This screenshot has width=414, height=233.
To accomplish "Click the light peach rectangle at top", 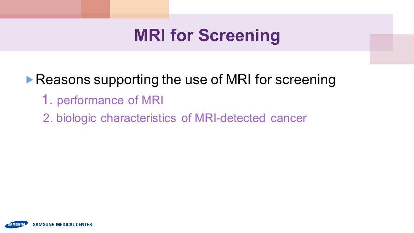I will tap(139, 7).
